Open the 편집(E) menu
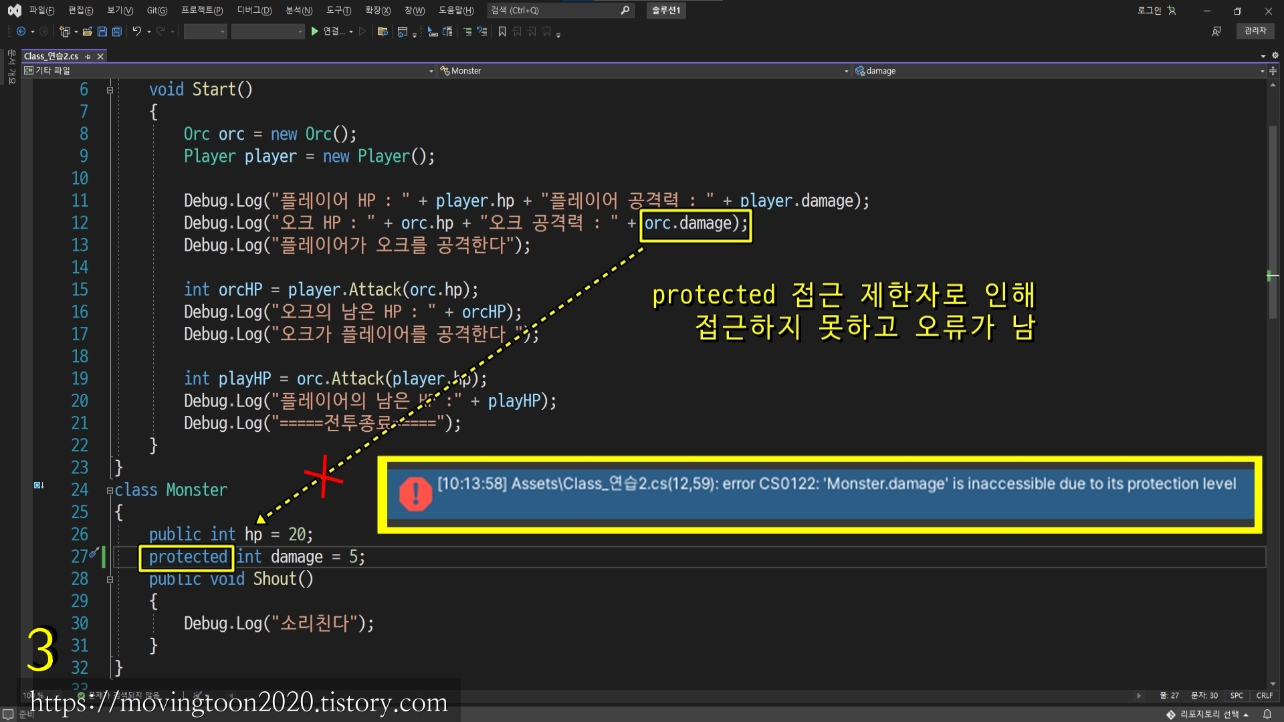Screen dimensions: 1284x722 pyautogui.click(x=80, y=10)
